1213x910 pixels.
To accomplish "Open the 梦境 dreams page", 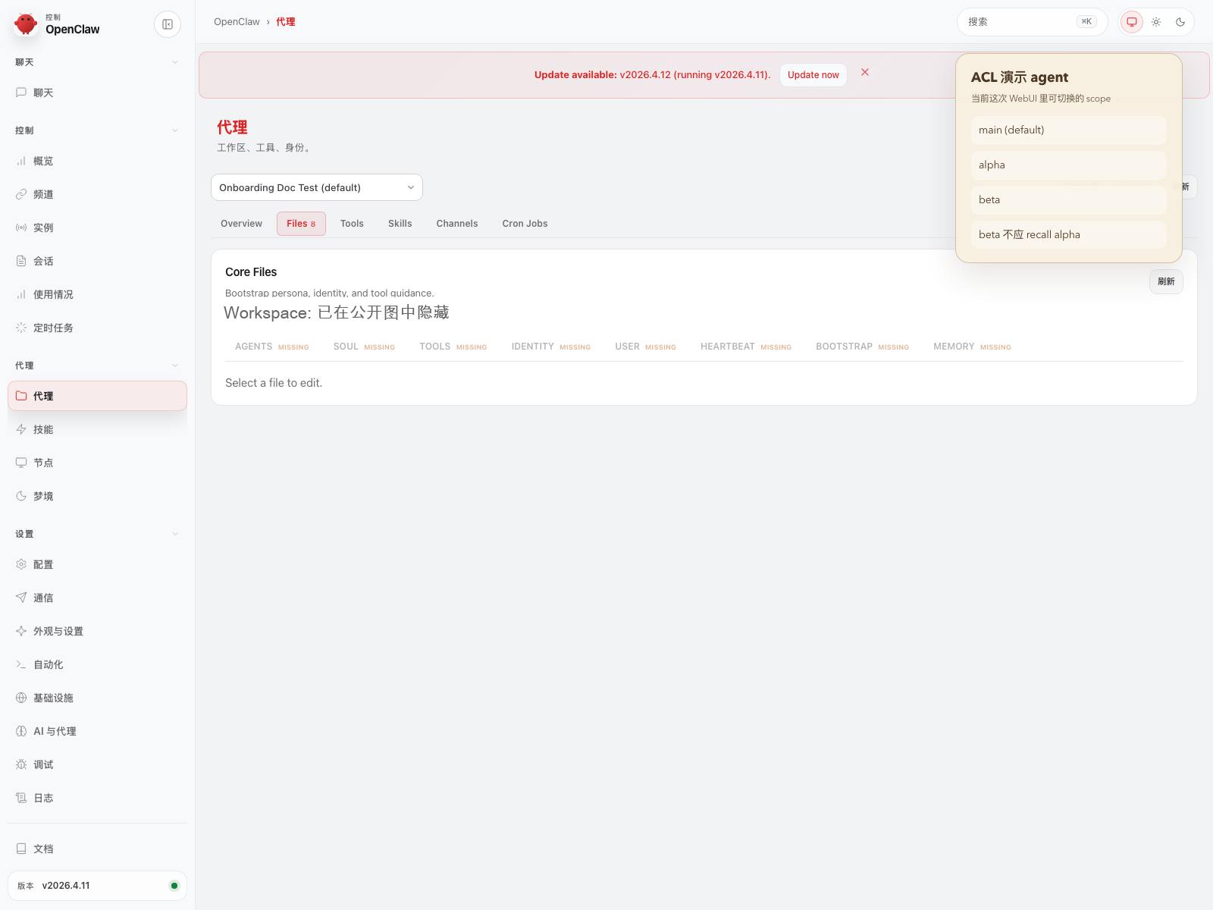I will coord(97,496).
